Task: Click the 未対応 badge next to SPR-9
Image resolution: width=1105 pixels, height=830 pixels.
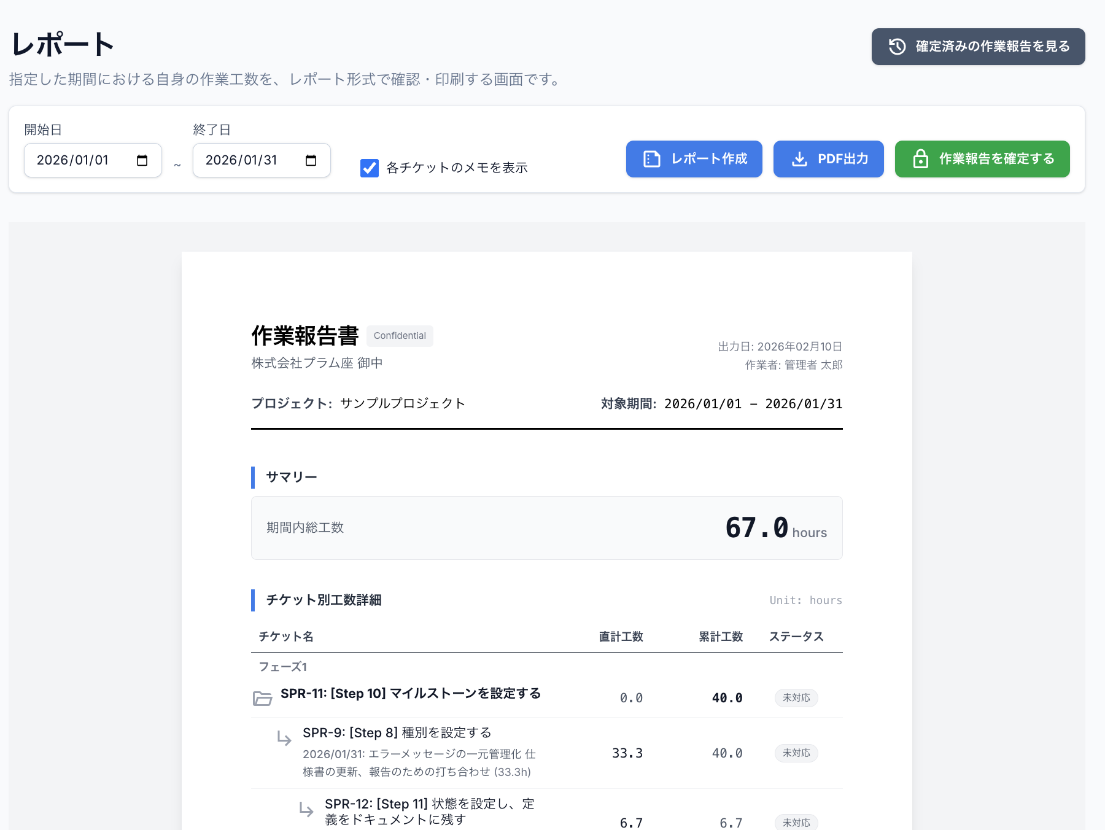Action: (796, 753)
